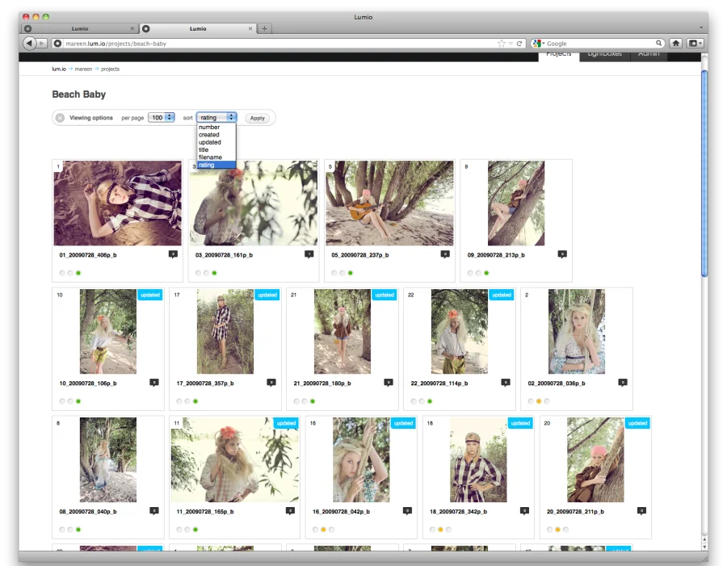Follow the 'mareen' breadcrumb link
727x566 pixels.
coord(83,69)
